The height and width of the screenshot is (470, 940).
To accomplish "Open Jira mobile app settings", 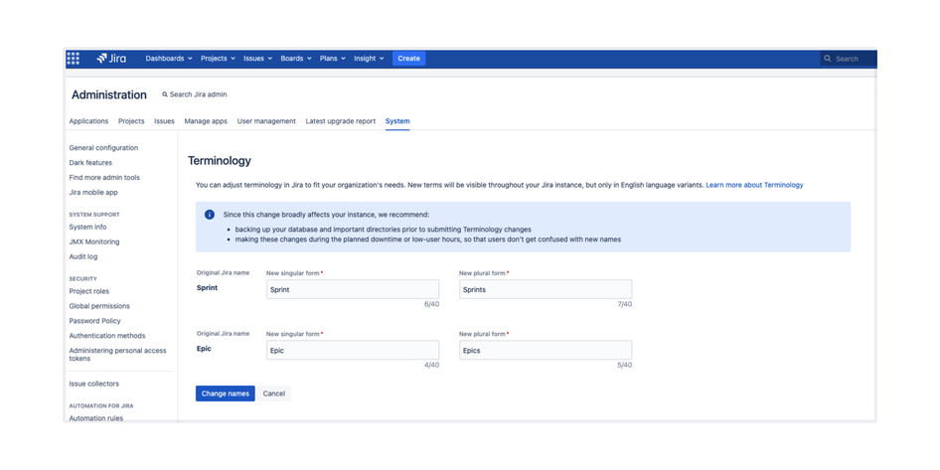I will (x=93, y=193).
